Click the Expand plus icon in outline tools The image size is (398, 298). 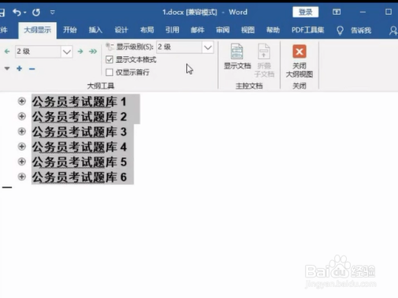point(19,69)
